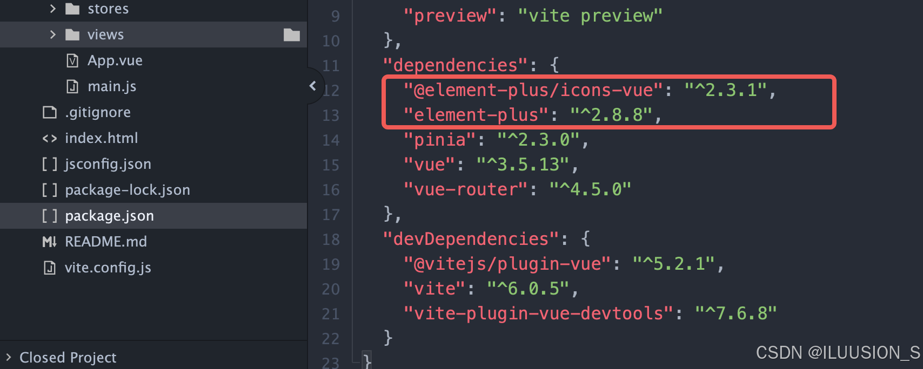Click the "^2.8.8" version value

click(611, 115)
